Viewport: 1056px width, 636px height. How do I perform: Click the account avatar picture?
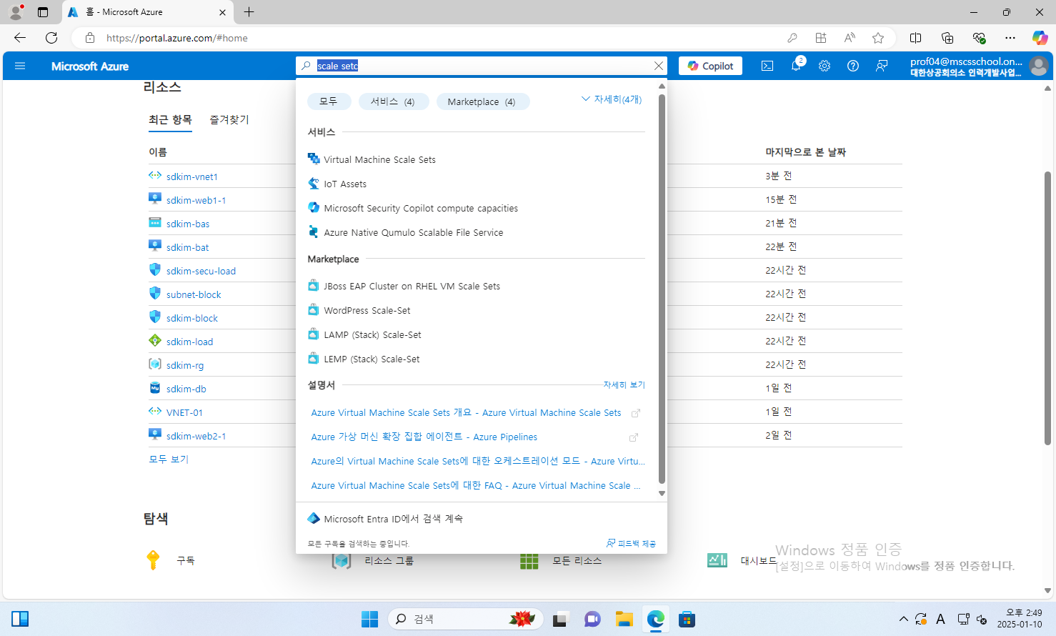point(1039,66)
